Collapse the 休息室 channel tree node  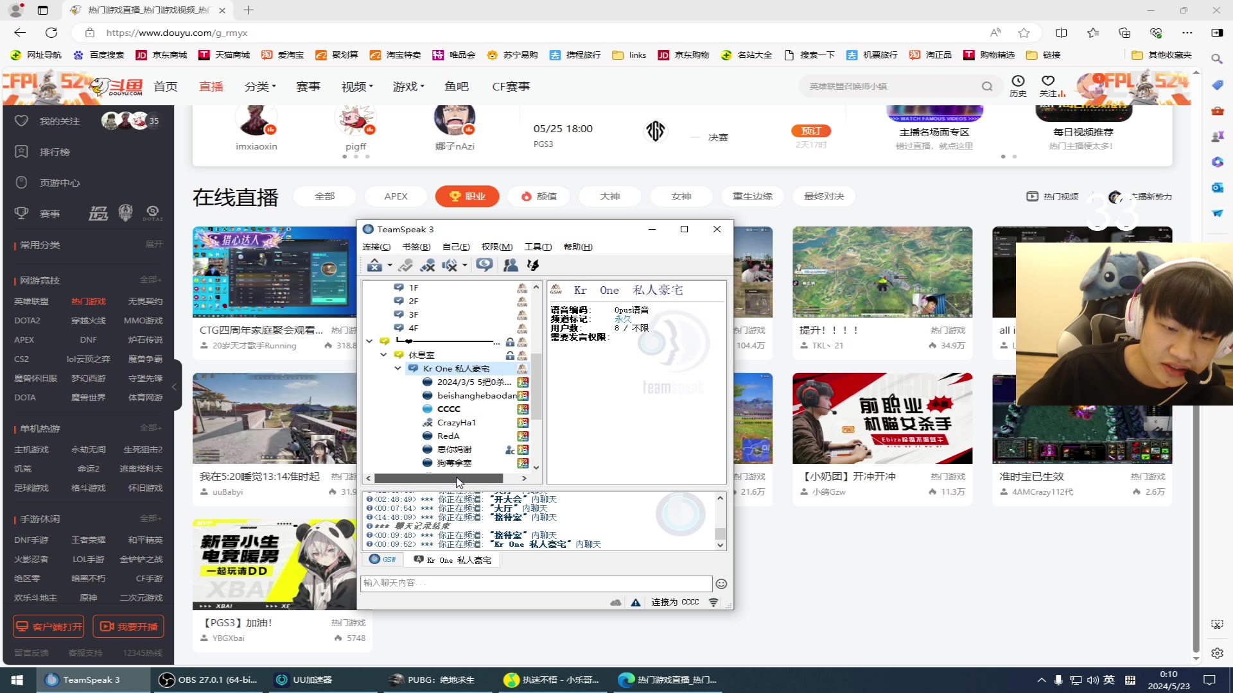[x=383, y=355]
